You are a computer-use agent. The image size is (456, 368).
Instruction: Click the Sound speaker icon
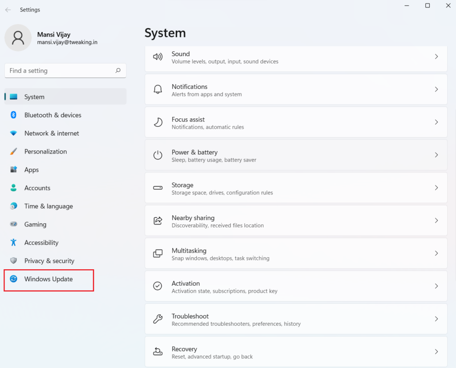(x=158, y=57)
